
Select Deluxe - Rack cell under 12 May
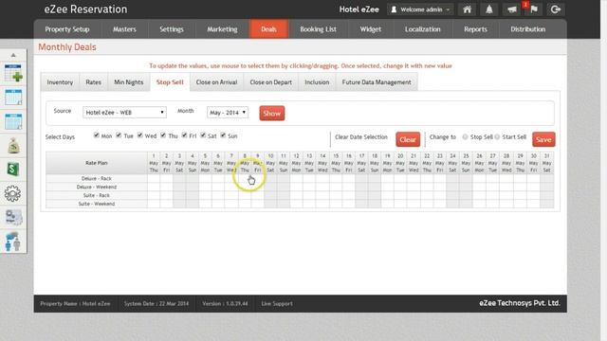[296, 179]
